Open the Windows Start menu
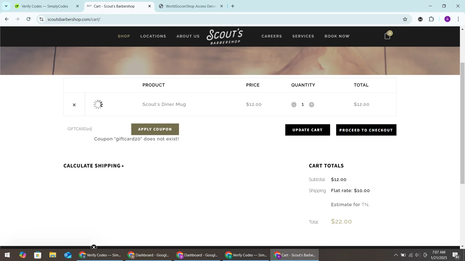 tap(7, 255)
